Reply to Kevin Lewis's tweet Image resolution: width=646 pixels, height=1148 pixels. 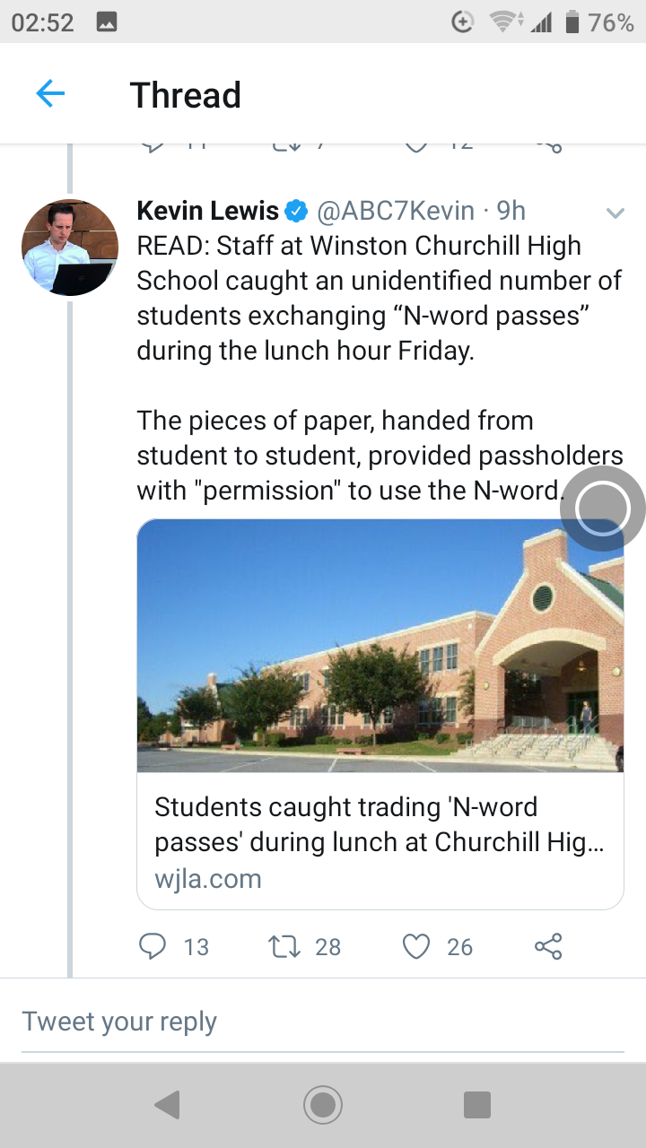154,946
